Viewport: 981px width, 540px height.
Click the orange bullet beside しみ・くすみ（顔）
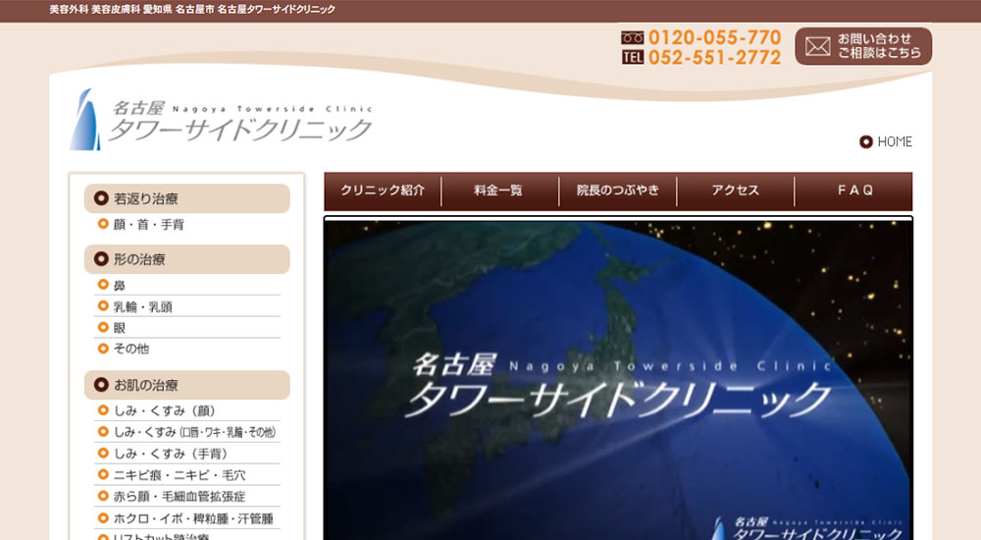point(103,410)
